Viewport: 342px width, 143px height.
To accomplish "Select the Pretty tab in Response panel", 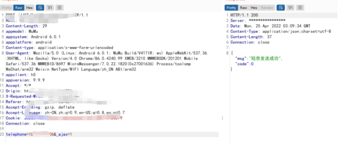I will pos(231,8).
